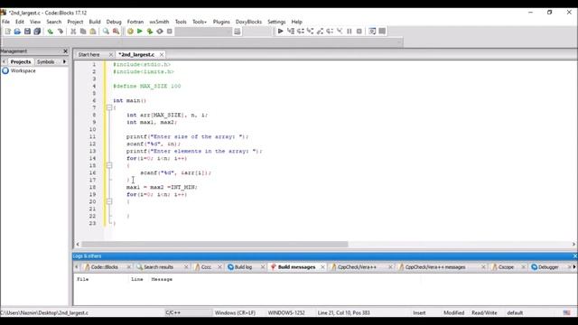Switch to the Symbols tab
This screenshot has height=325, width=578.
[46, 62]
